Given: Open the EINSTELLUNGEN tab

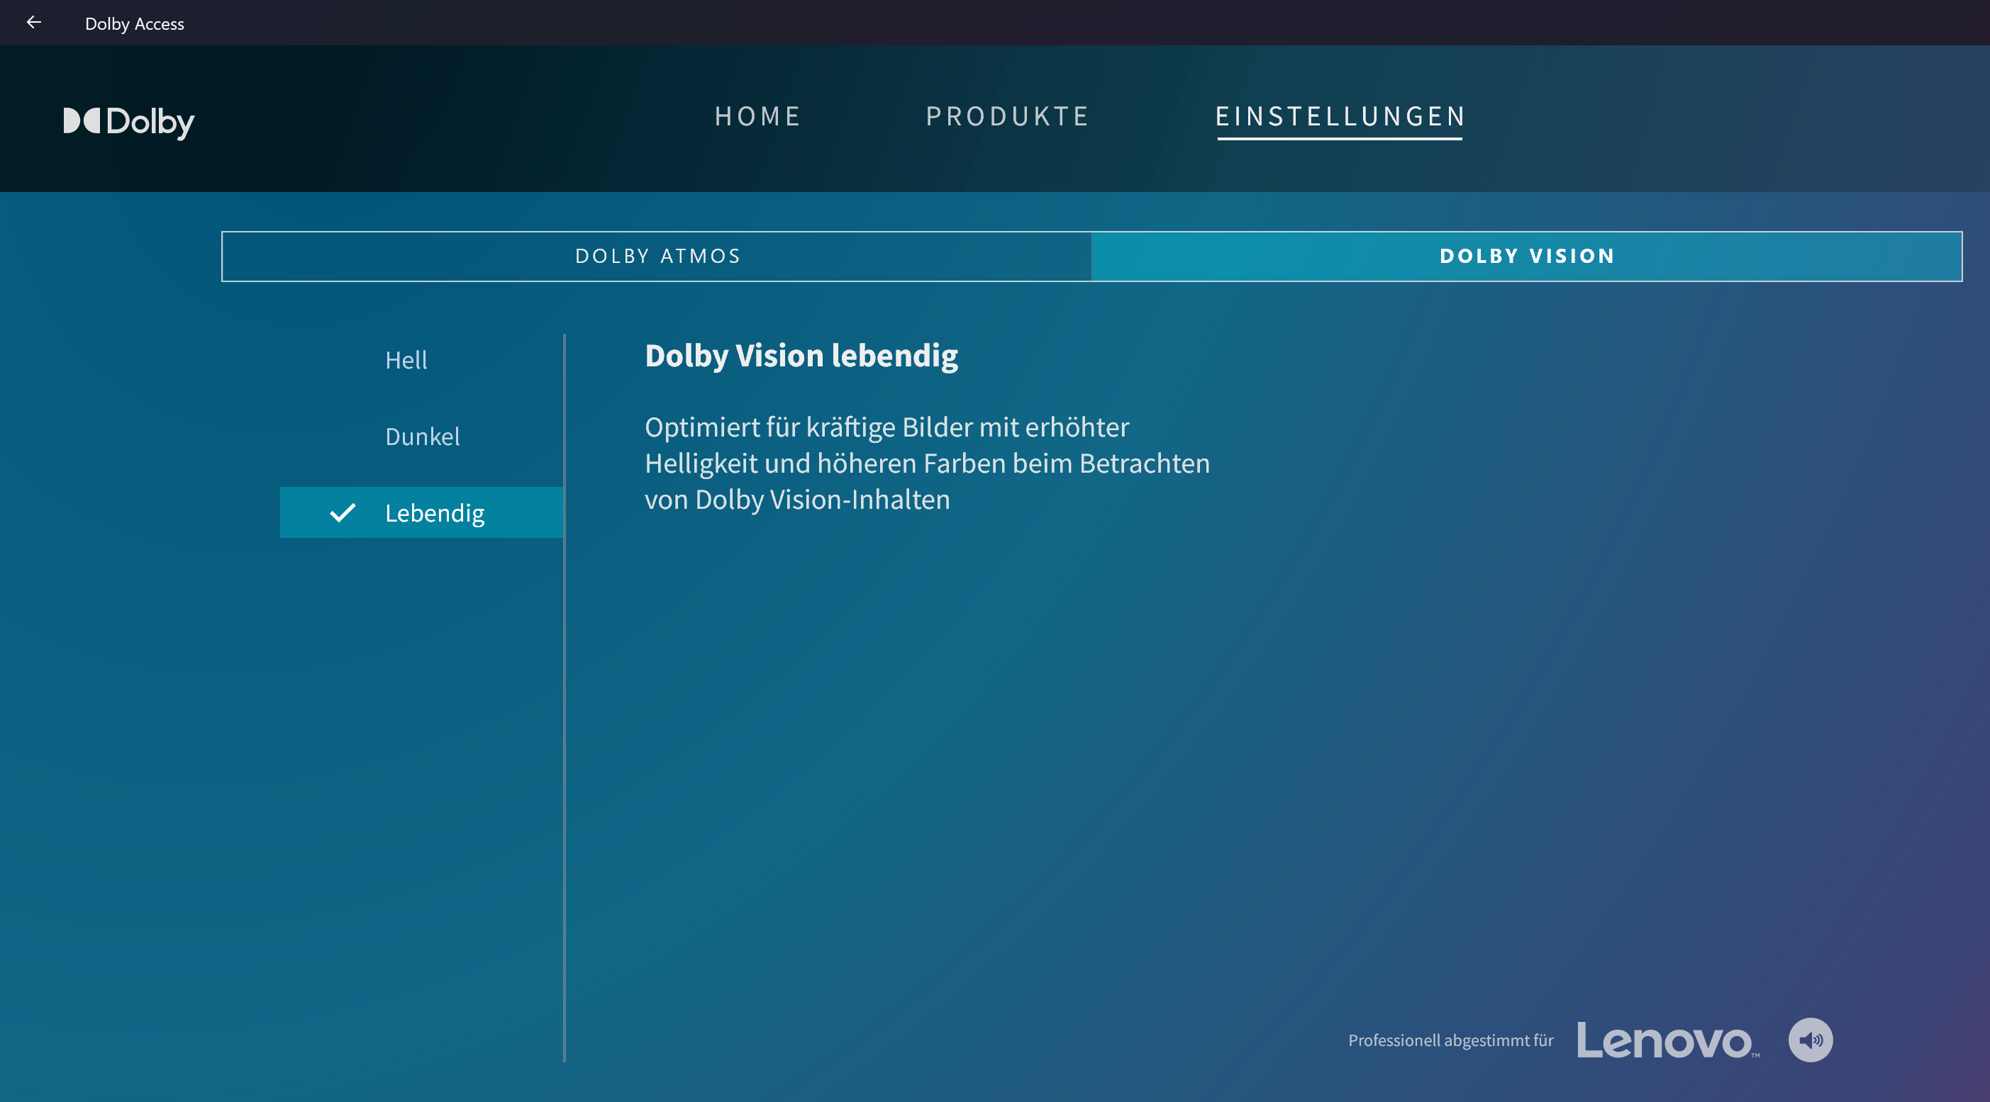Looking at the screenshot, I should point(1340,116).
